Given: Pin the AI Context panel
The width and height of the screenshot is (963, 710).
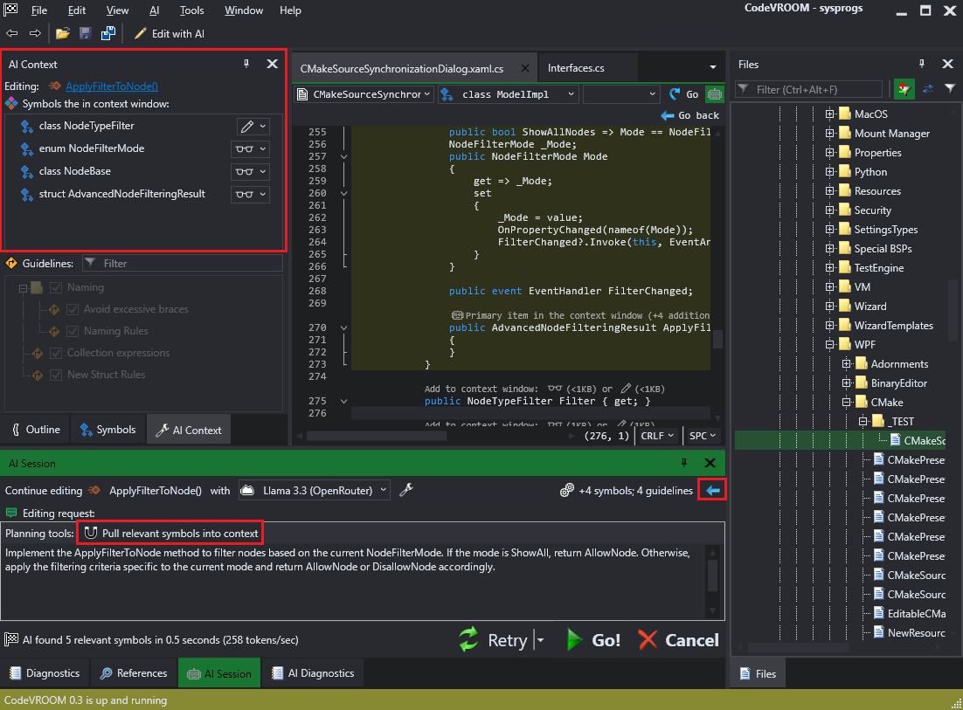Looking at the screenshot, I should [246, 64].
